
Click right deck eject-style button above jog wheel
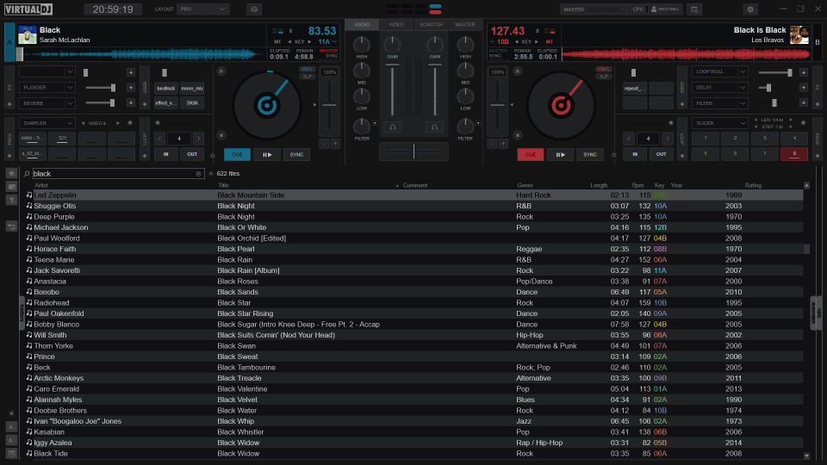[x=518, y=71]
